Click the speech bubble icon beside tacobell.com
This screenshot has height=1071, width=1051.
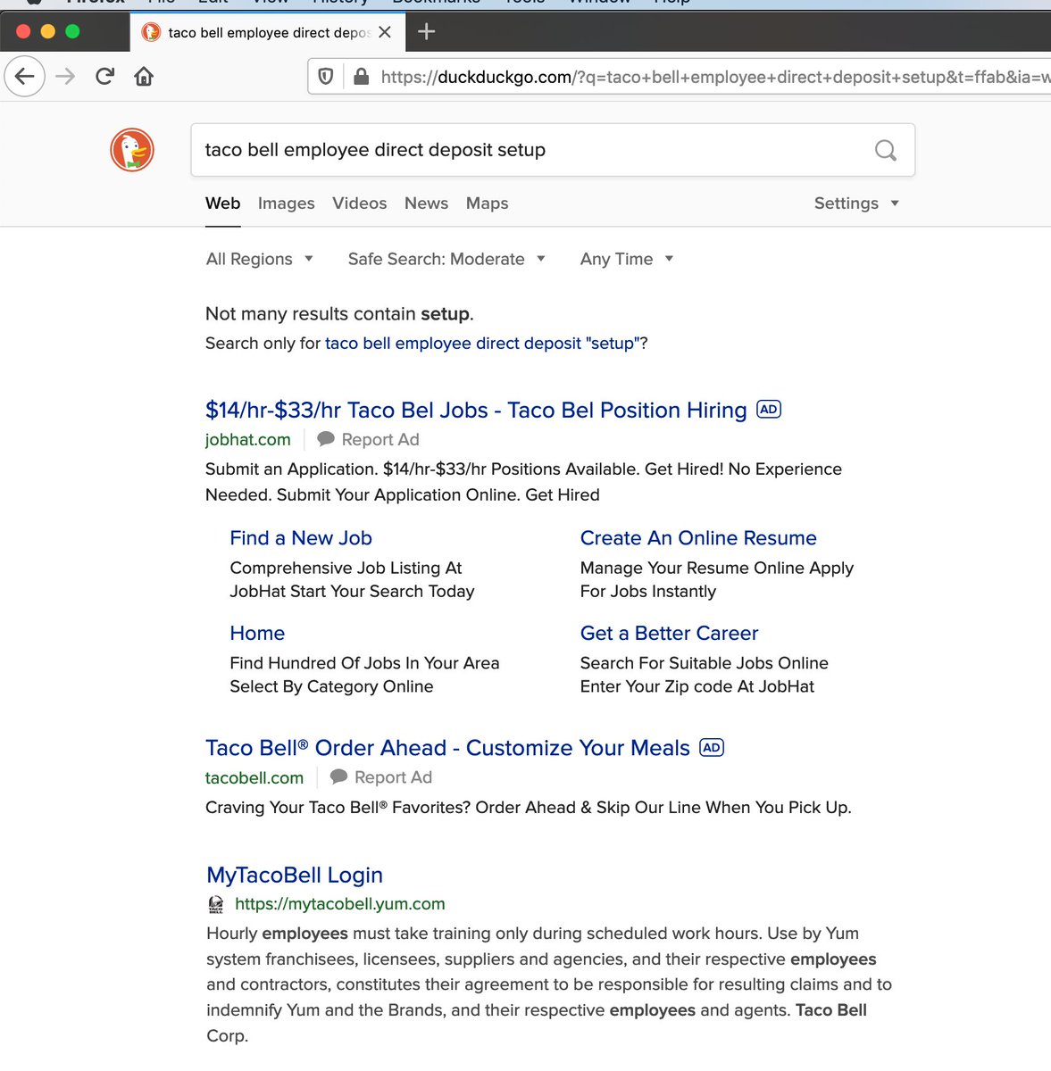click(338, 777)
